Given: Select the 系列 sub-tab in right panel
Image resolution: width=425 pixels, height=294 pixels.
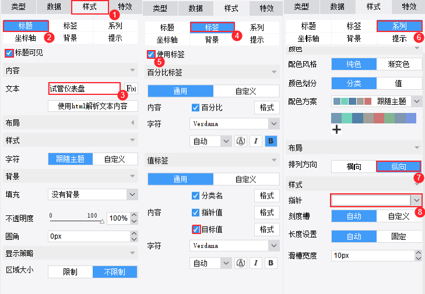Looking at the screenshot, I should (399, 26).
